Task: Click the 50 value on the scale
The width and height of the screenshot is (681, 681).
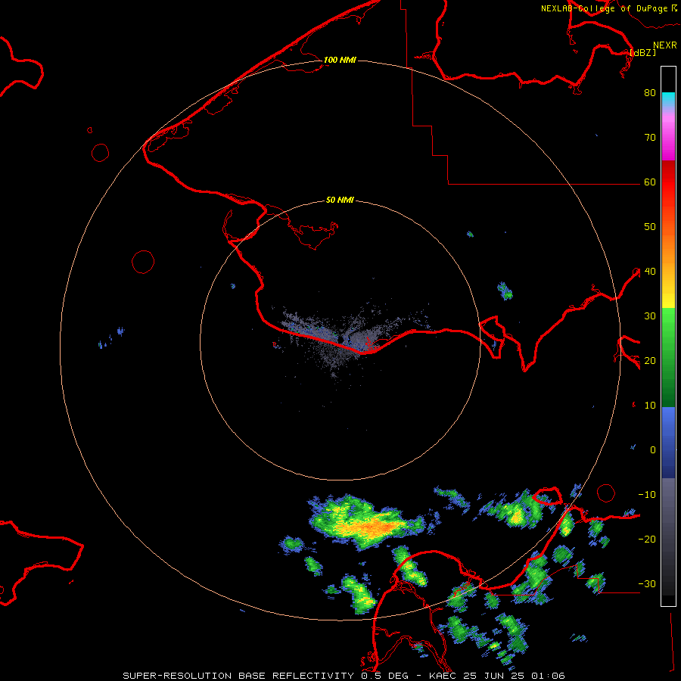Action: 650,227
